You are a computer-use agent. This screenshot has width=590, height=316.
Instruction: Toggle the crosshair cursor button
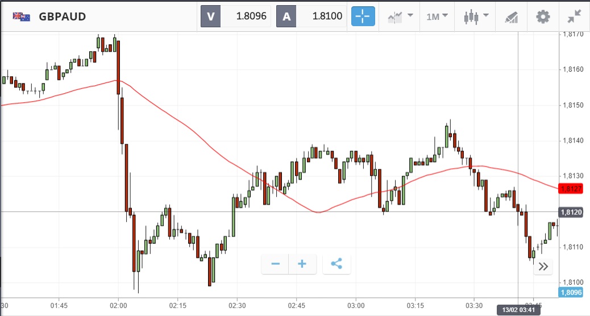pyautogui.click(x=363, y=16)
